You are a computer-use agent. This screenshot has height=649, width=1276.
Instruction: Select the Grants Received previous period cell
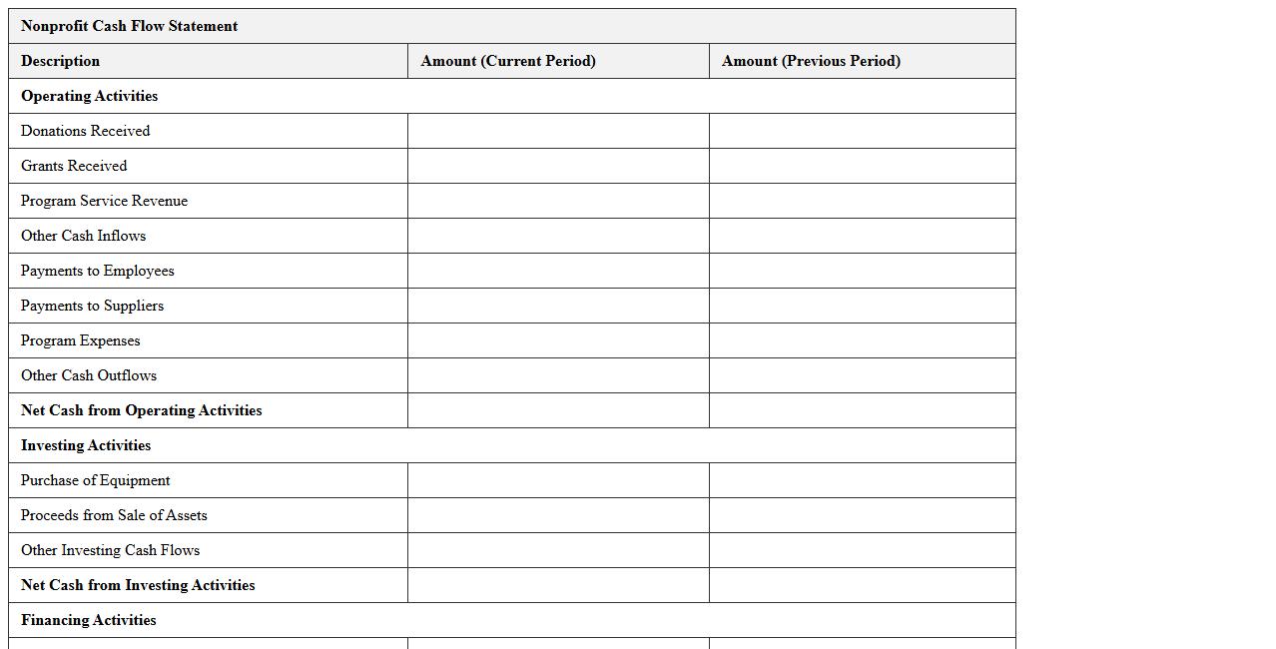pos(862,166)
